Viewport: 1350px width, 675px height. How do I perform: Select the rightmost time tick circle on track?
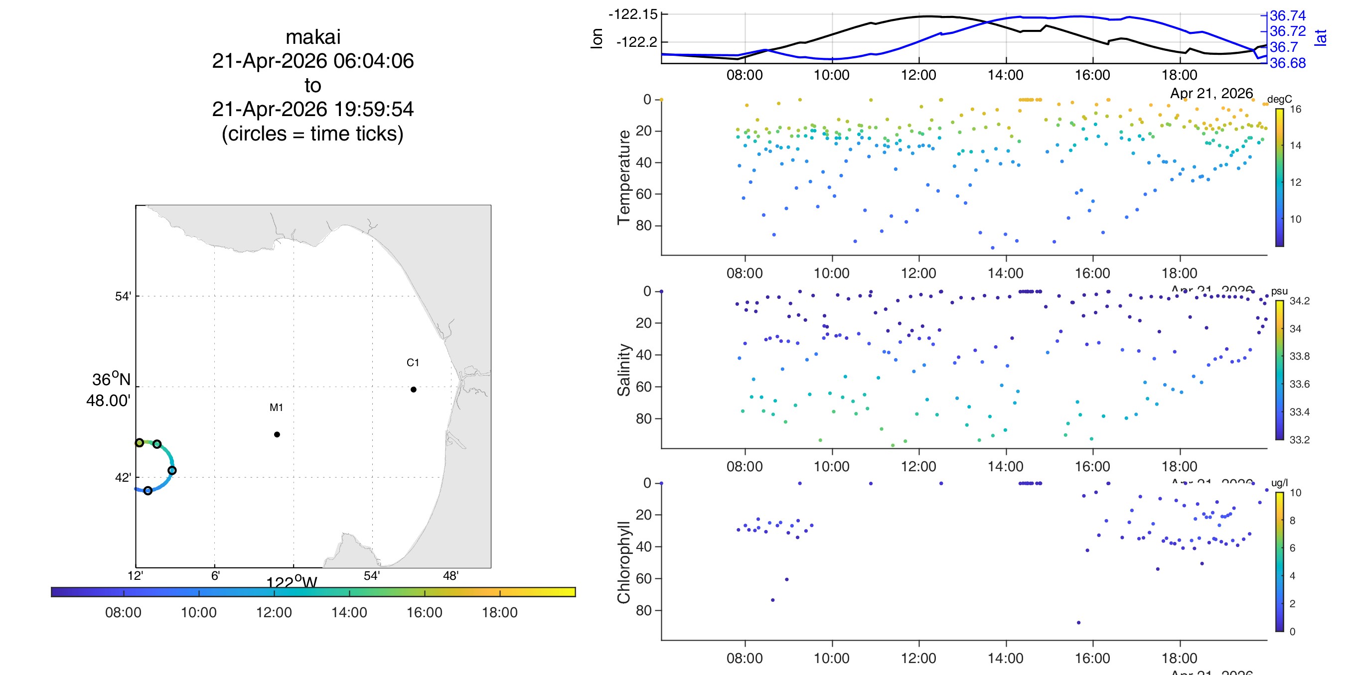172,471
